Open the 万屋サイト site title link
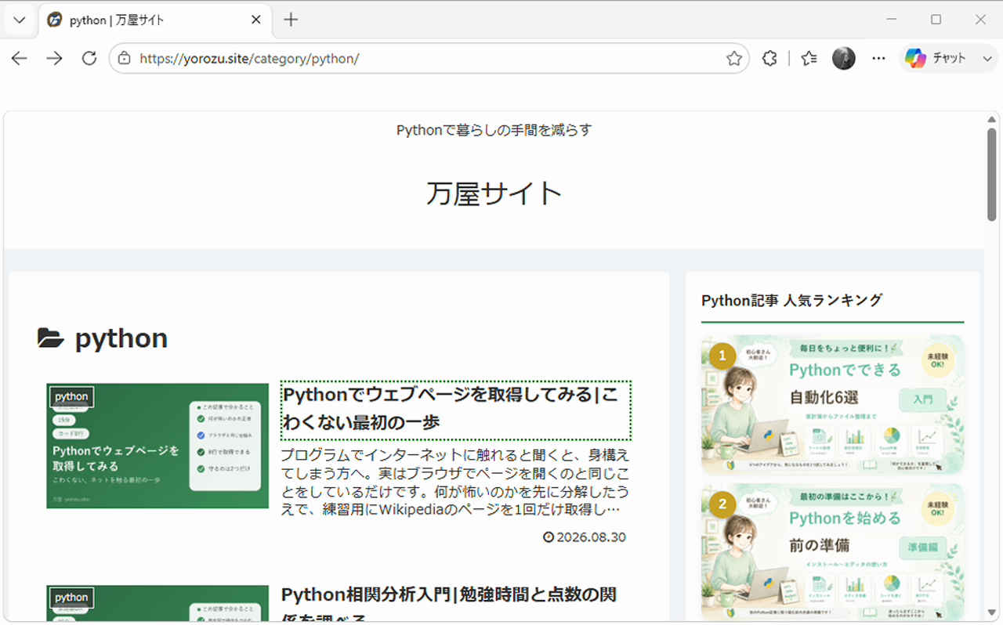Viewport: 1003px width, 625px height. click(x=494, y=193)
